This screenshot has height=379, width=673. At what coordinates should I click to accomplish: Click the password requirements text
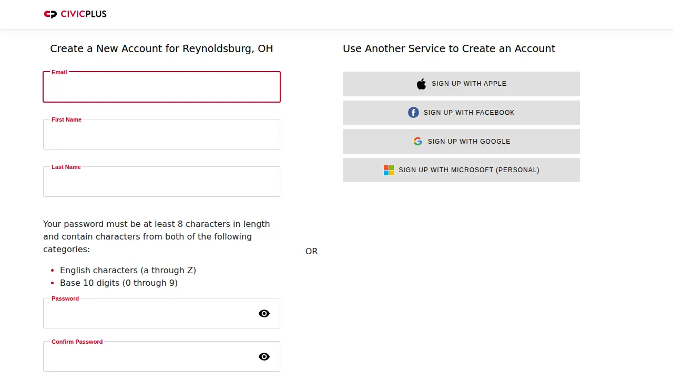click(157, 236)
